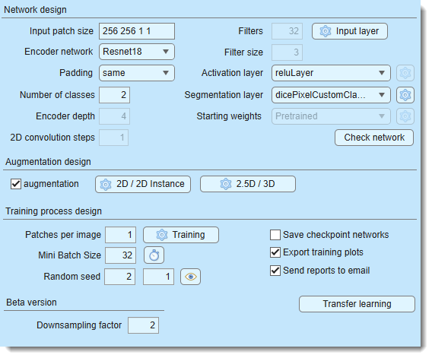The width and height of the screenshot is (432, 358).
Task: Open Padding dropdown set to same
Action: 137,73
